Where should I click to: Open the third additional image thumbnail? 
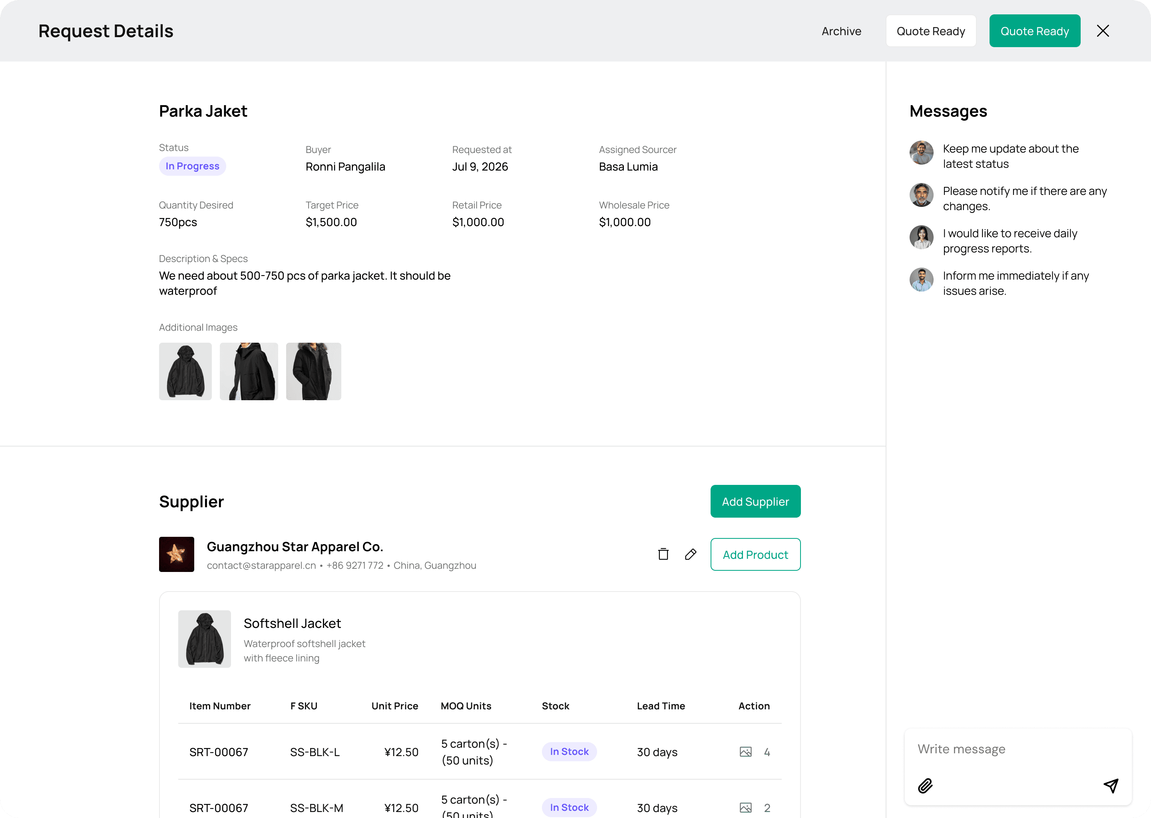click(313, 372)
